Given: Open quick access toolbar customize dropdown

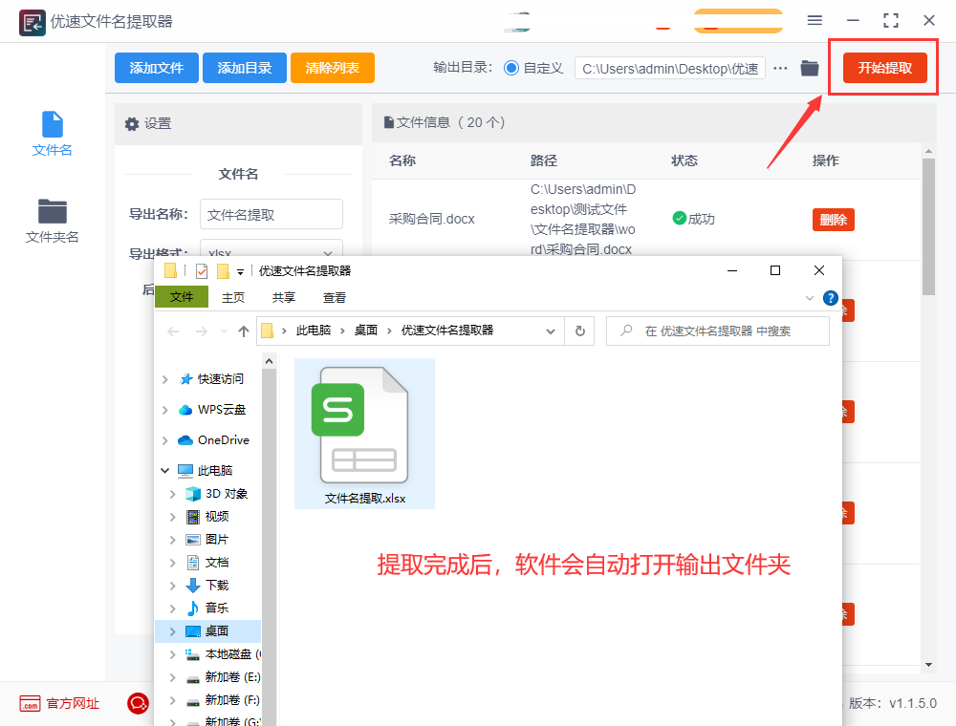Looking at the screenshot, I should (240, 272).
